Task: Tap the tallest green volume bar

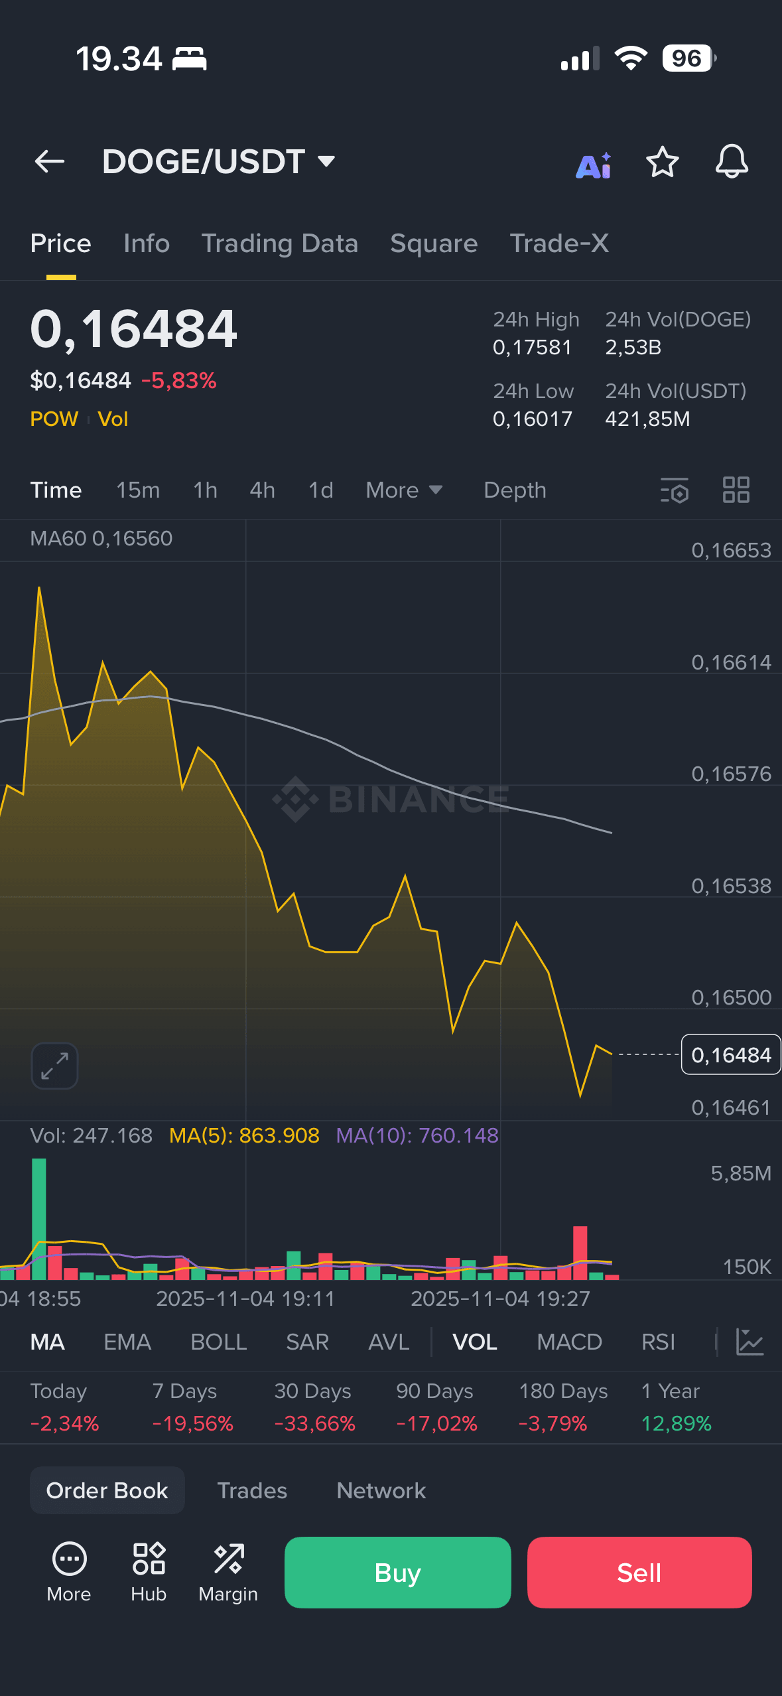Action: tap(39, 1218)
